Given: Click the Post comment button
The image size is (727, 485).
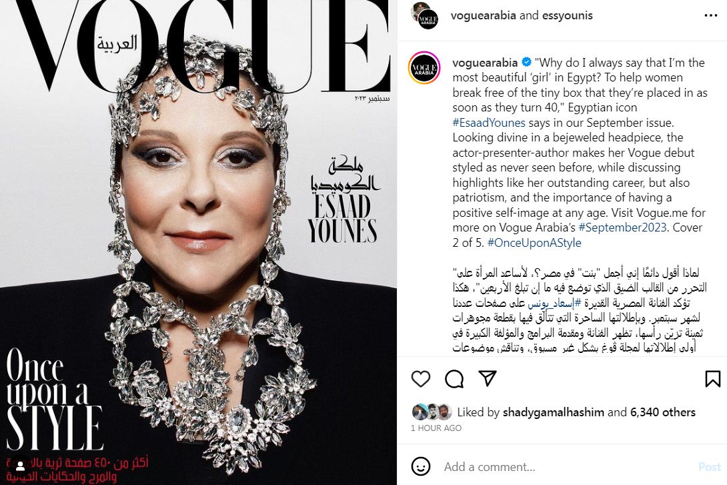Looking at the screenshot, I should point(710,467).
